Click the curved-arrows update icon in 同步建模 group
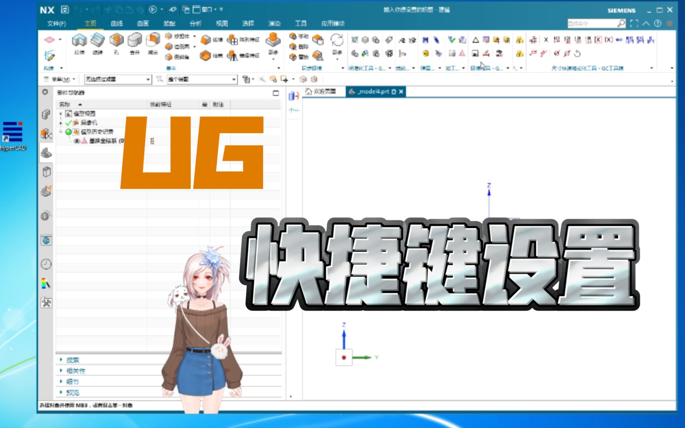 click(337, 40)
